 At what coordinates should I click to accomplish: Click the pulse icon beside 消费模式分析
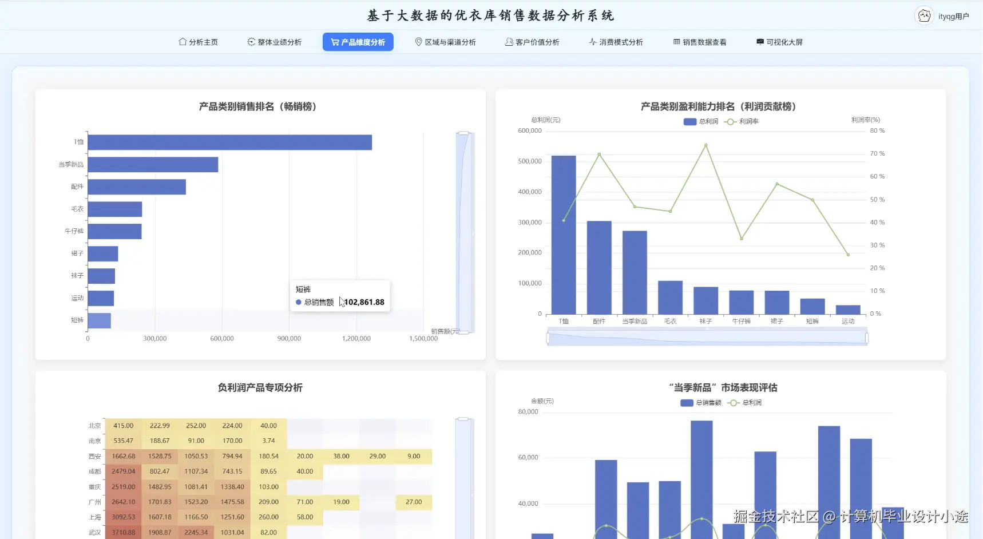click(593, 42)
